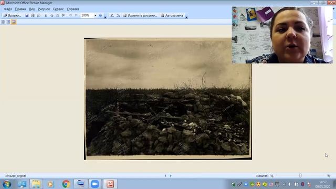Open Изменить рисунки editing pane
The width and height of the screenshot is (336, 189).
point(140,15)
